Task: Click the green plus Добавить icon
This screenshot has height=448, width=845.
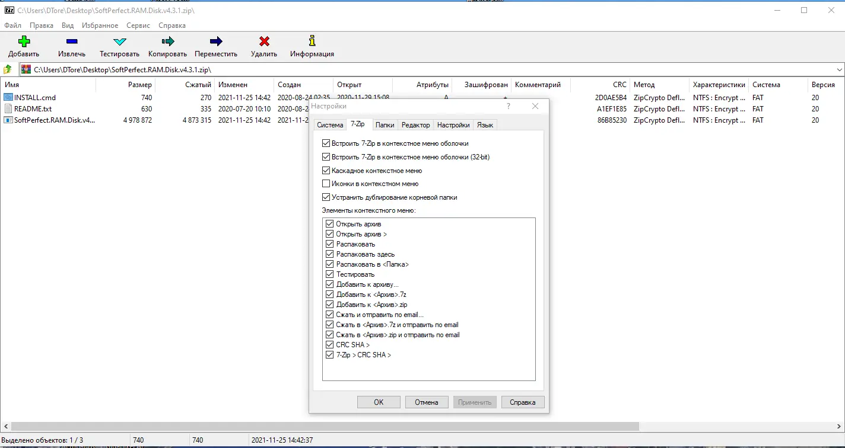Action: (x=24, y=41)
